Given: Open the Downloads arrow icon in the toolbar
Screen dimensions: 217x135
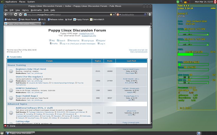Looking at the screenshot, I should point(150,15).
